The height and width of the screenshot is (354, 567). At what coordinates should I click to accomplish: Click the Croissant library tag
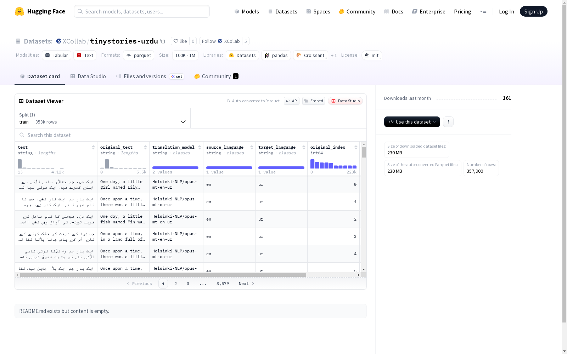coord(310,55)
